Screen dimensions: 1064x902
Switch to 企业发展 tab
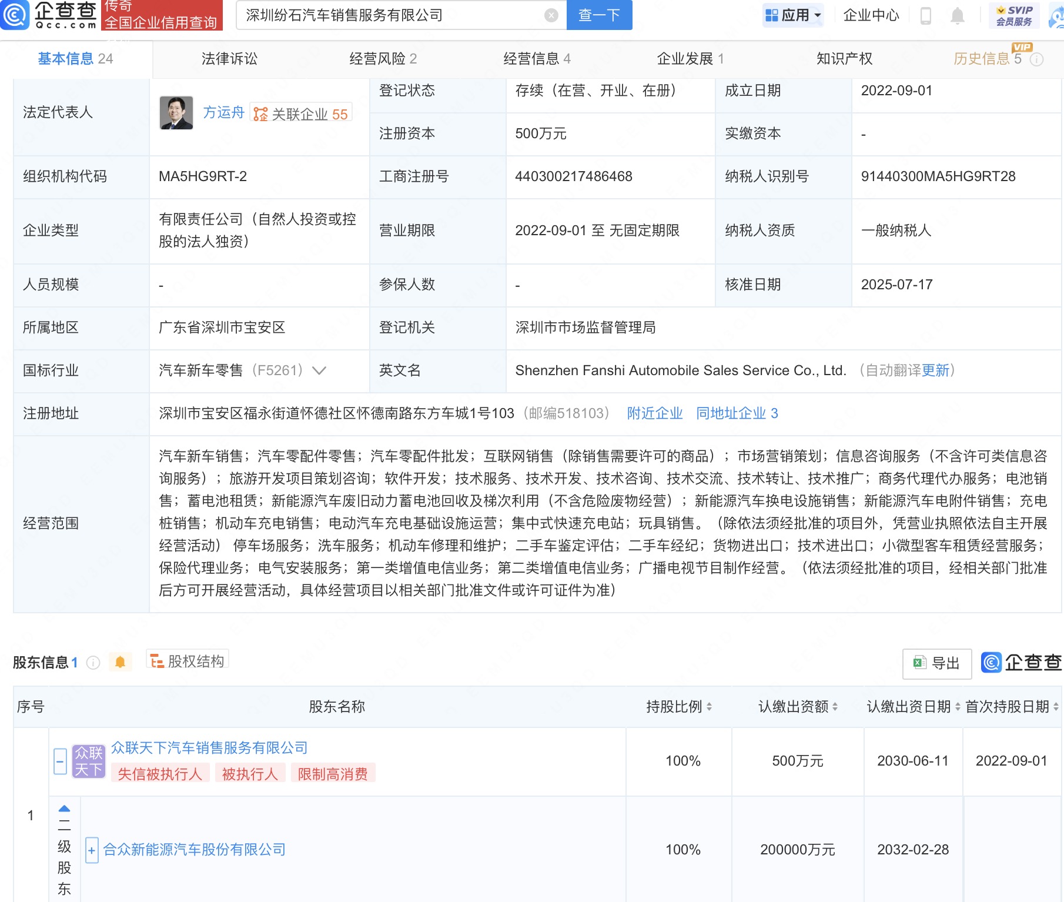pos(690,59)
